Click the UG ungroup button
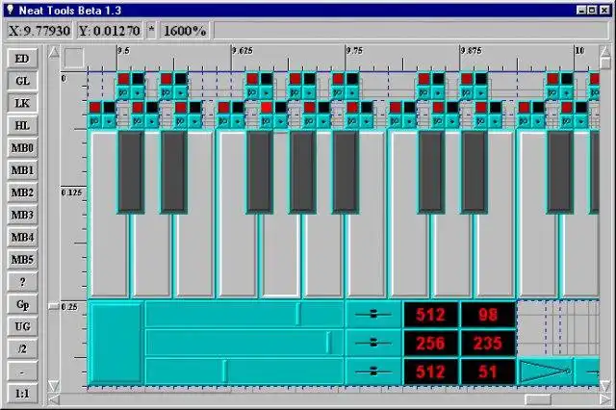Image resolution: width=616 pixels, height=410 pixels. tap(22, 326)
